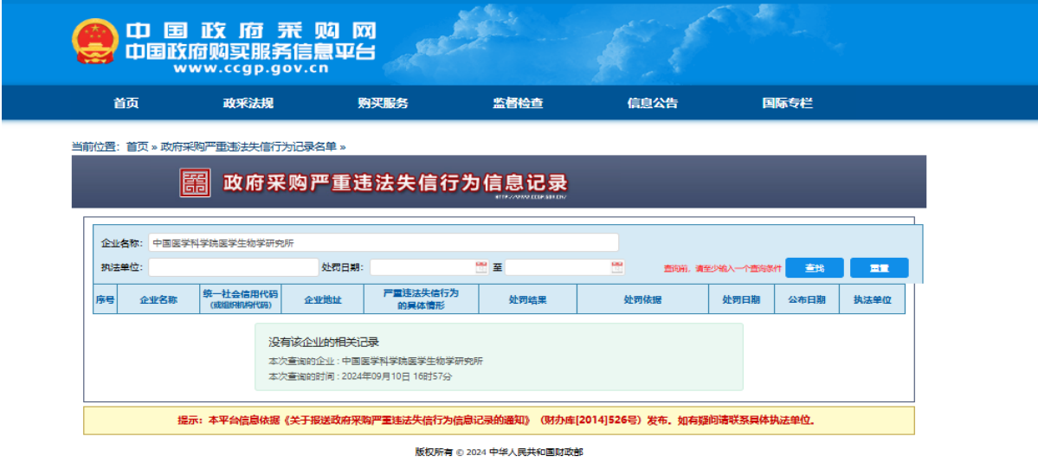The image size is (1038, 475).
Task: Focus the 执法单位 input field
Action: click(234, 267)
